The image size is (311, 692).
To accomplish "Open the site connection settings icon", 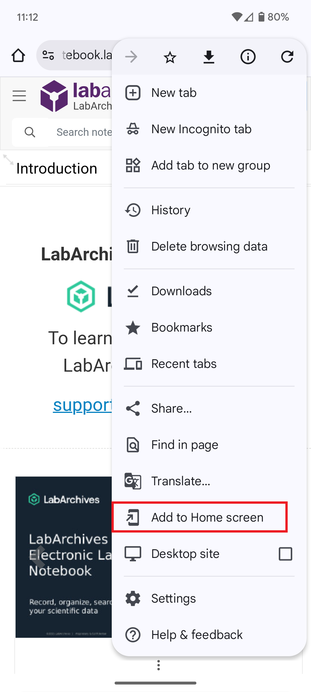I will tap(48, 55).
